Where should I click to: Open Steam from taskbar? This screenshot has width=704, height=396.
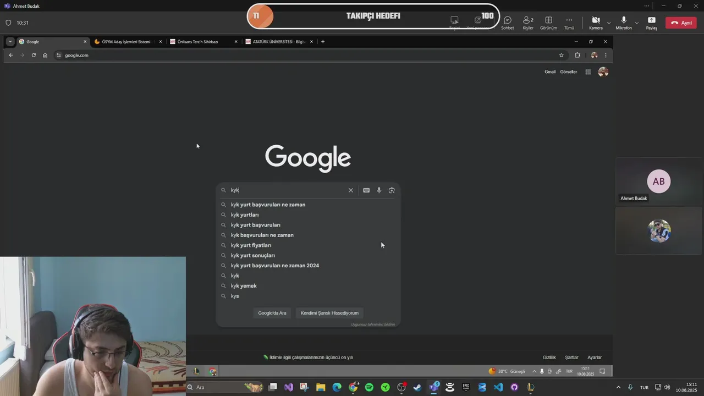pyautogui.click(x=417, y=387)
